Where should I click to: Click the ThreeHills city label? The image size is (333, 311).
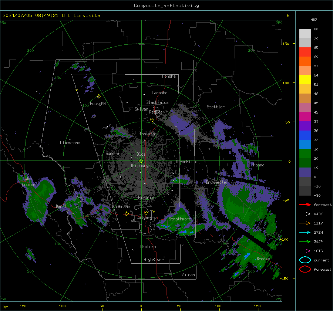pyautogui.click(x=186, y=162)
